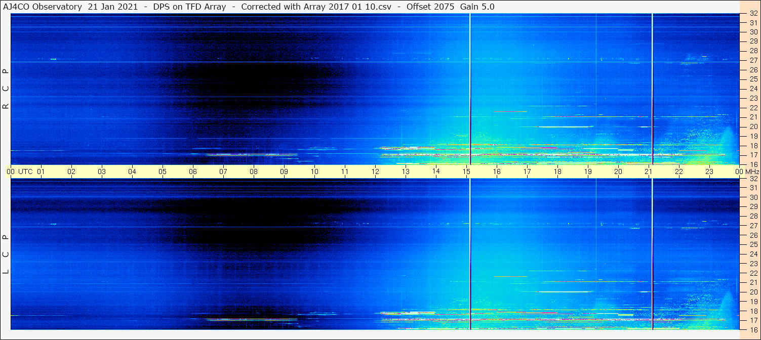Viewport: 761px width, 340px height.
Task: Click hour 22 on the UTC axis
Action: [679, 172]
